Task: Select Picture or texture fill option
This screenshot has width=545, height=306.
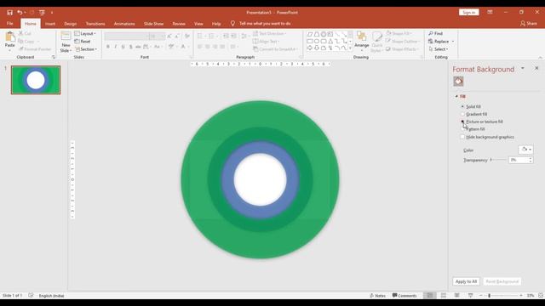Action: coord(462,122)
